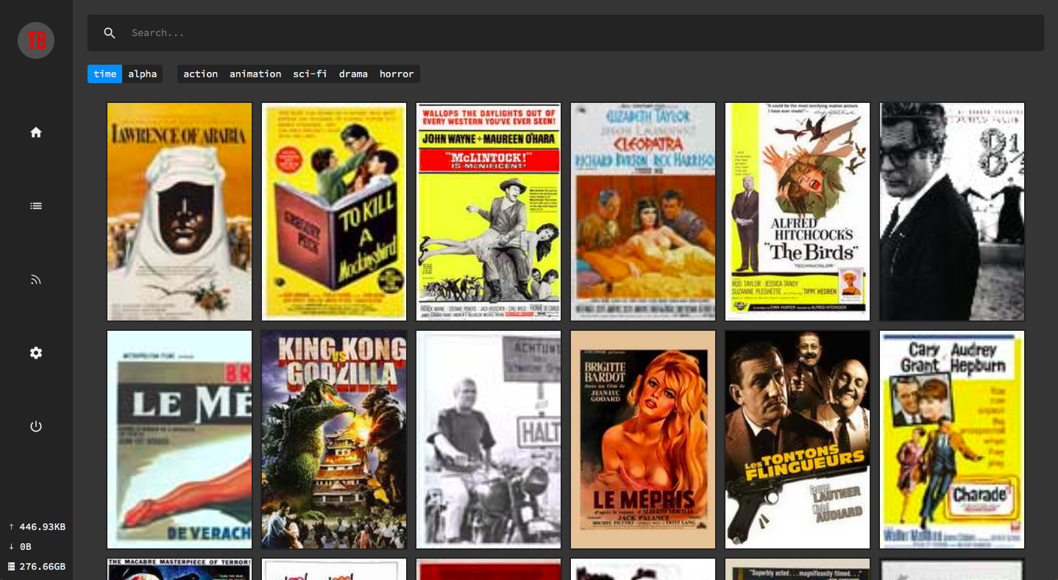Click the search magnifier icon
This screenshot has width=1058, height=580.
pyautogui.click(x=110, y=33)
